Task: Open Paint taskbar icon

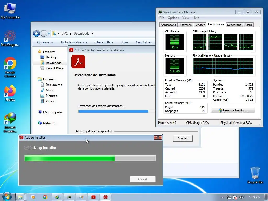Action: coord(81,197)
